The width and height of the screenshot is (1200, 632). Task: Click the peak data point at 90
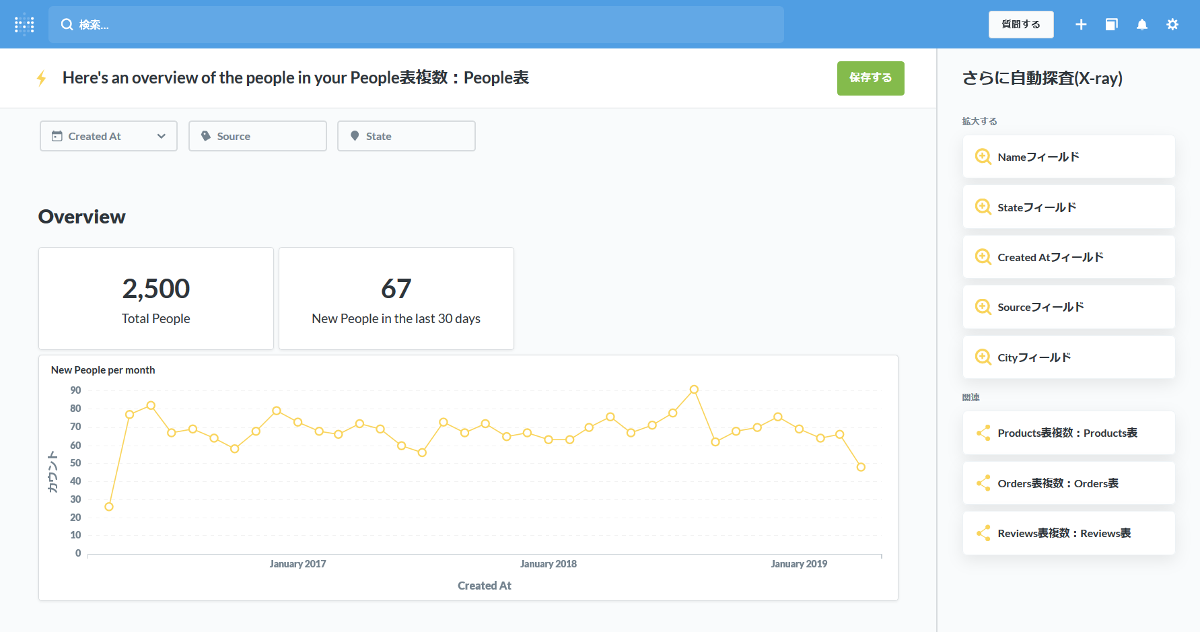pos(694,390)
